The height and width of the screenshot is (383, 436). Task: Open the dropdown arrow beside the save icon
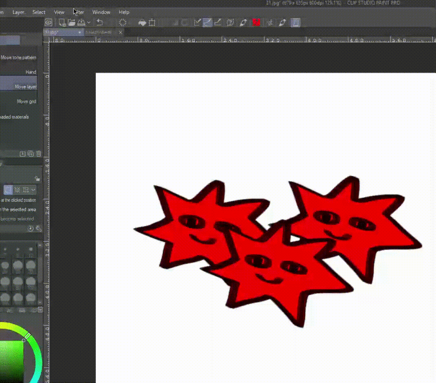tap(89, 22)
